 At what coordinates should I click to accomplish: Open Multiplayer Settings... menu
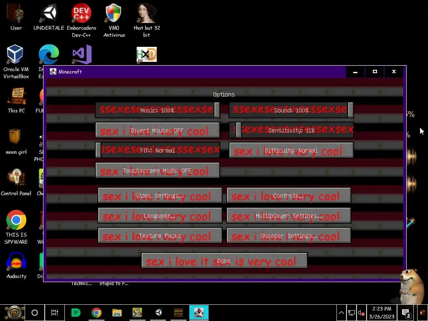click(x=289, y=216)
